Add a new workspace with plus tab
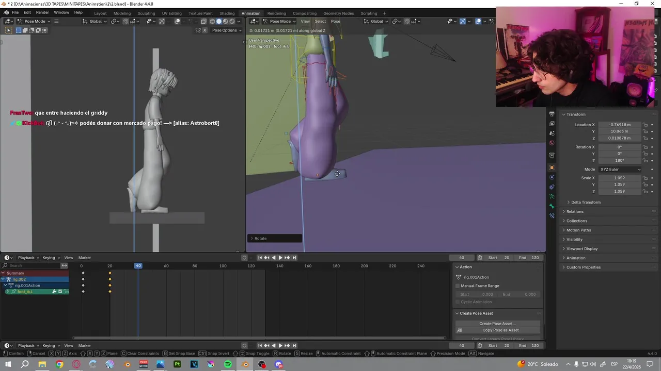This screenshot has height=371, width=661. (x=384, y=13)
